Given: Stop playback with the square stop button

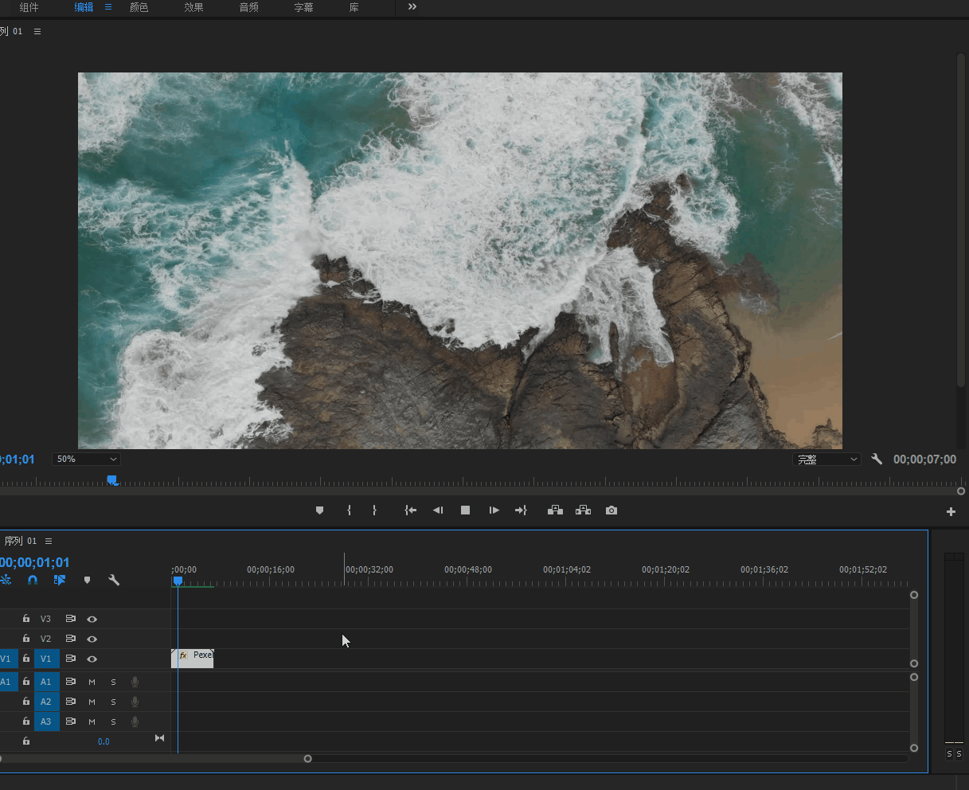Looking at the screenshot, I should click(x=465, y=510).
